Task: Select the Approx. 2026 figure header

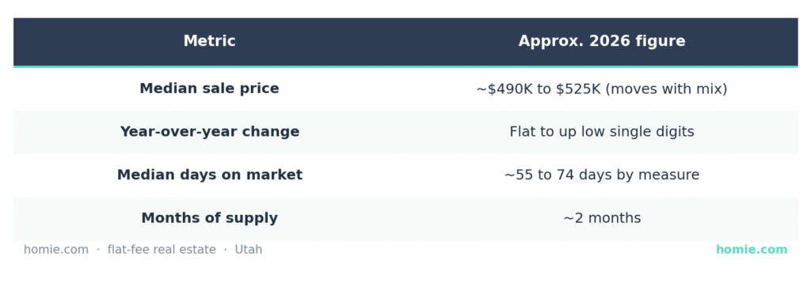Action: [x=602, y=41]
